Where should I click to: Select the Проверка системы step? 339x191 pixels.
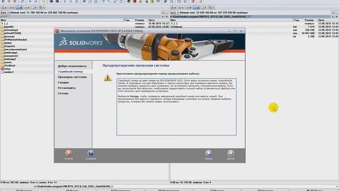coord(72,77)
